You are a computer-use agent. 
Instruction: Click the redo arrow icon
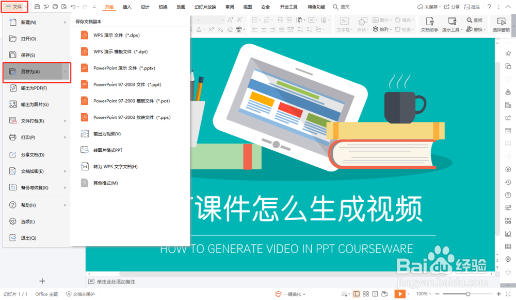point(85,7)
